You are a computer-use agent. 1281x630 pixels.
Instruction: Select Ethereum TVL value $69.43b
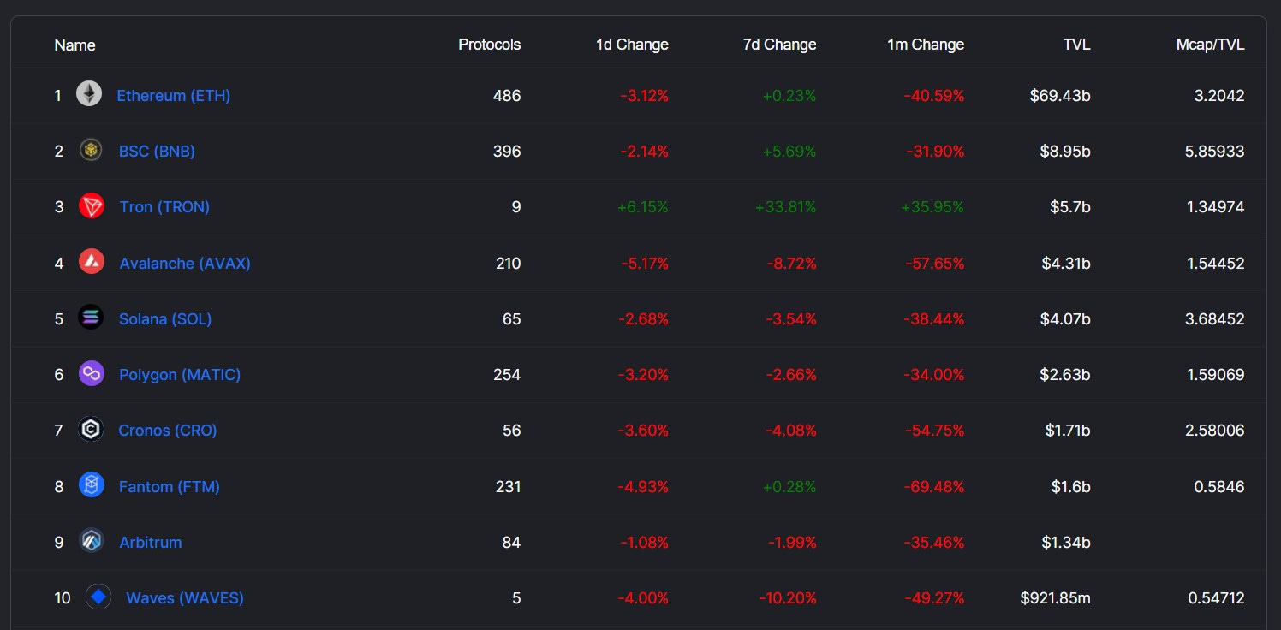pos(1061,95)
